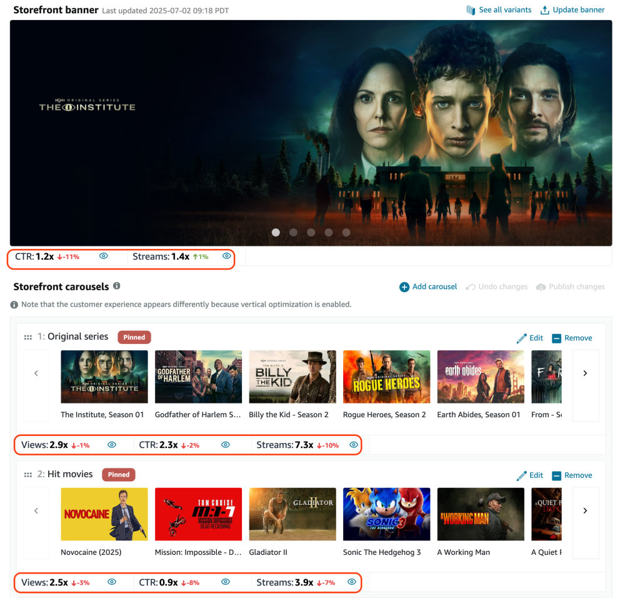Viewport: 625px width, 598px height.
Task: Click the Pinned badge on Hit movies
Action: tap(118, 475)
